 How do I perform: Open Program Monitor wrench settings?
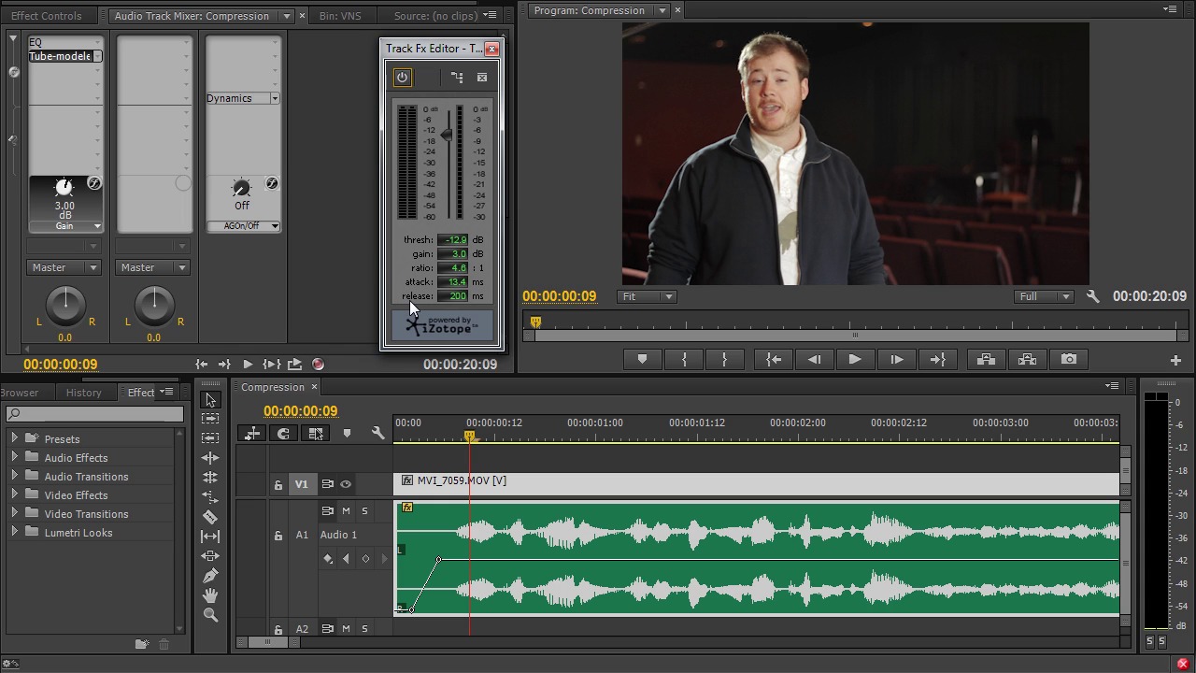point(1092,296)
